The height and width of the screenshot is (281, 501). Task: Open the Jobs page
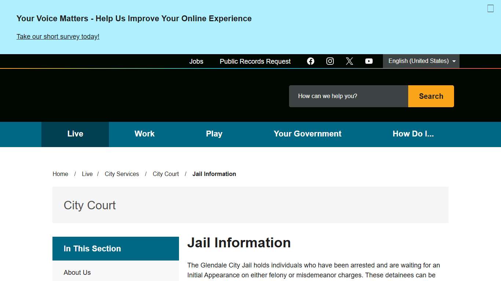196,61
